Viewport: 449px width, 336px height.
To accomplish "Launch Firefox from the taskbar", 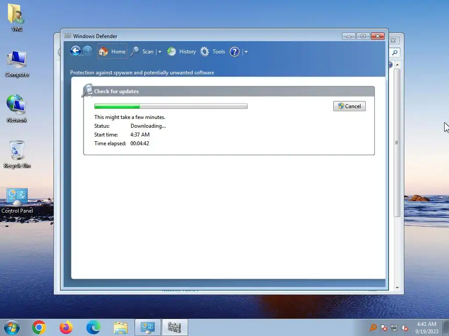I will (x=66, y=327).
